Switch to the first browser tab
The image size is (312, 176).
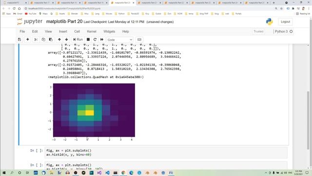click(15, 3)
